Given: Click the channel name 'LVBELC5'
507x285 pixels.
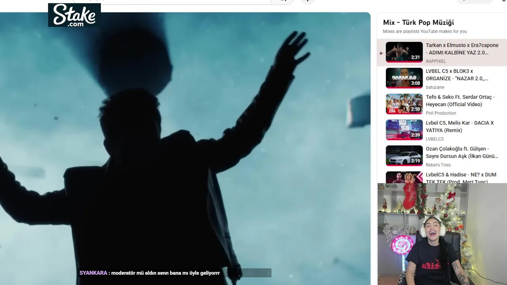Looking at the screenshot, I should 435,139.
